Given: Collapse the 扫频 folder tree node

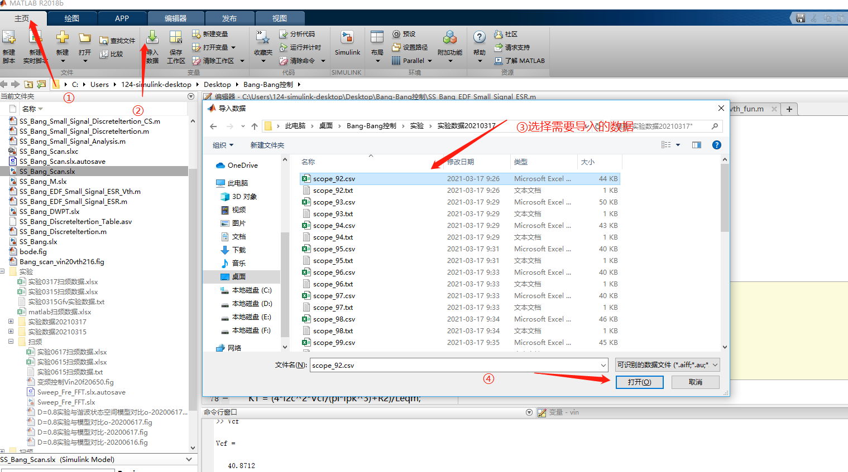Looking at the screenshot, I should [x=11, y=341].
